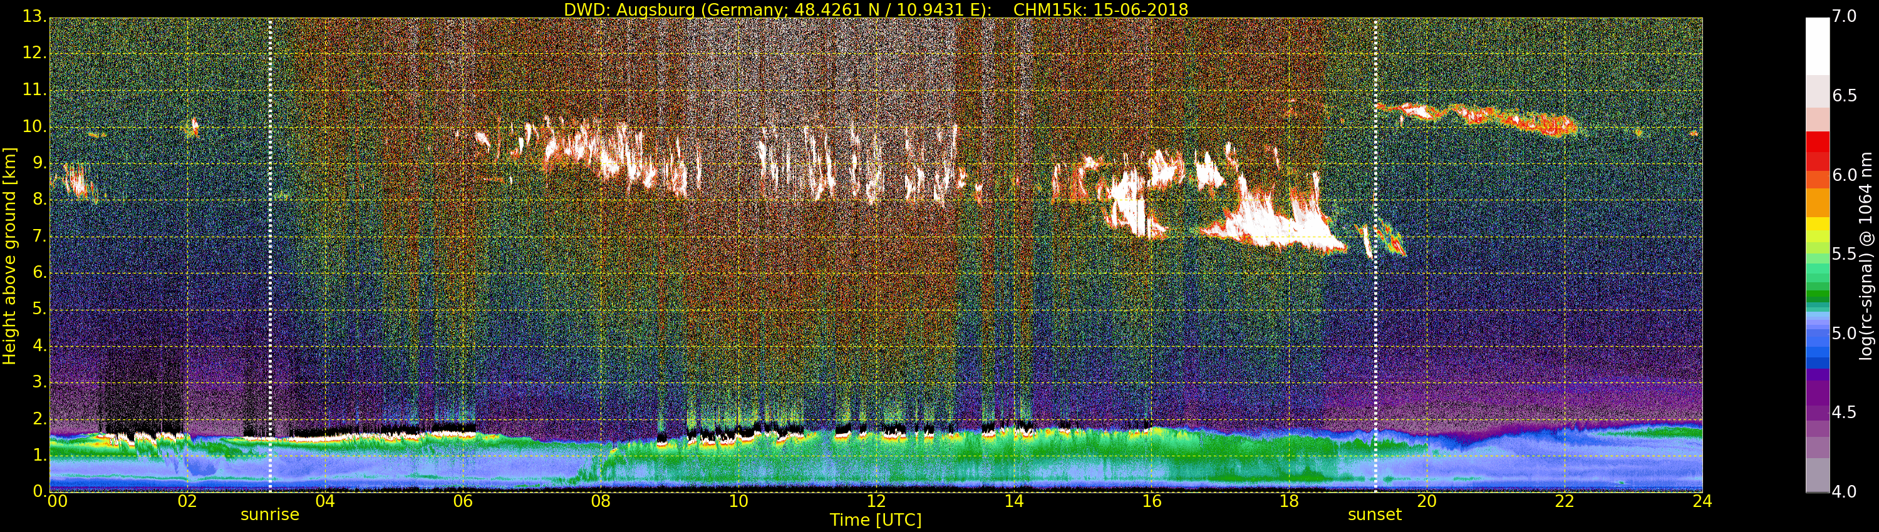The height and width of the screenshot is (532, 1879).
Task: Click the time axis tick label '10'
Action: pyautogui.click(x=738, y=501)
